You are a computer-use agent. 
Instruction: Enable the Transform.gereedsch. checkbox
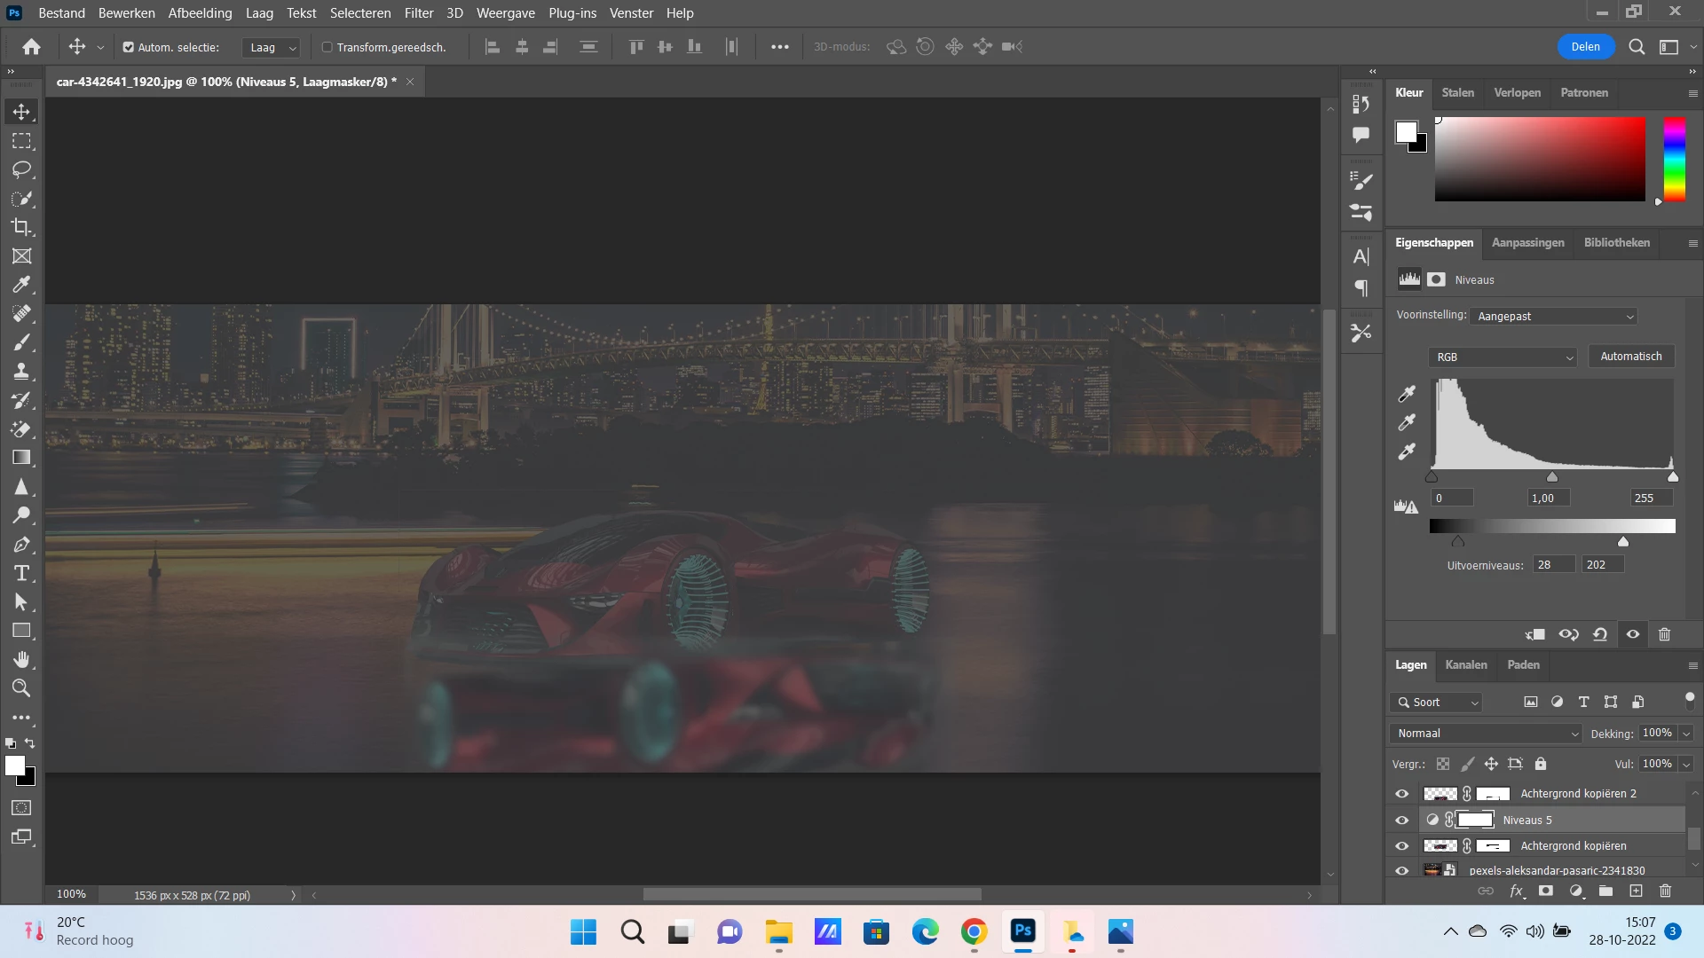[x=327, y=47]
